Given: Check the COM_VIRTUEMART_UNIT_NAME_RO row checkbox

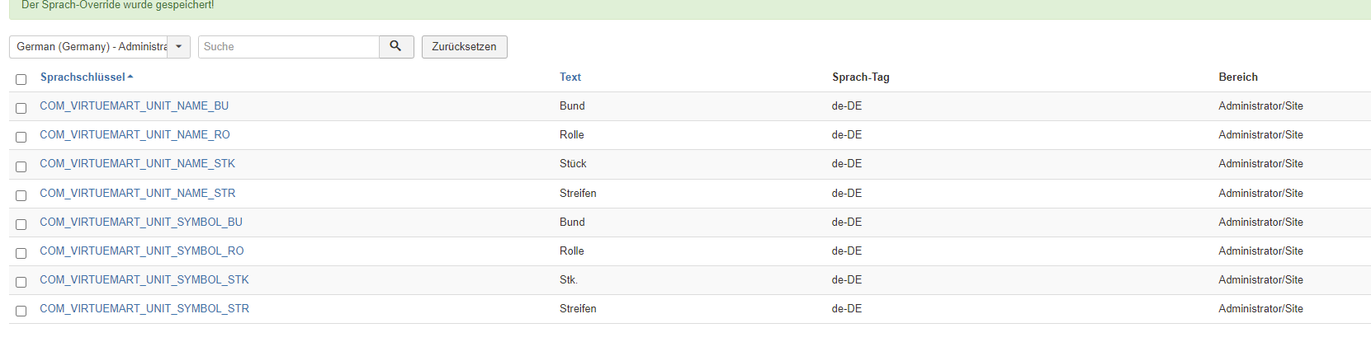Looking at the screenshot, I should click(x=21, y=137).
